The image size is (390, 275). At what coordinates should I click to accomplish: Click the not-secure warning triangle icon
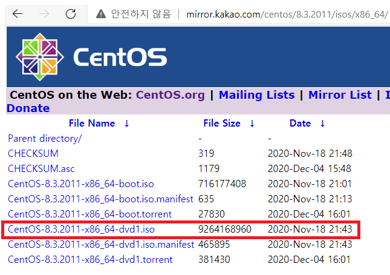click(x=101, y=14)
